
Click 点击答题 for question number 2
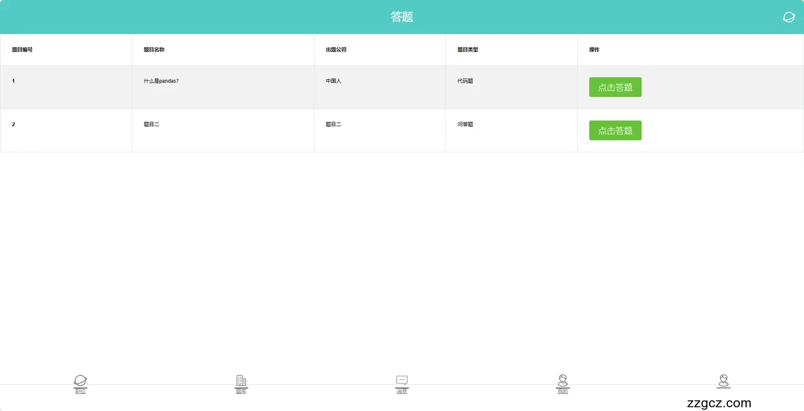point(615,131)
